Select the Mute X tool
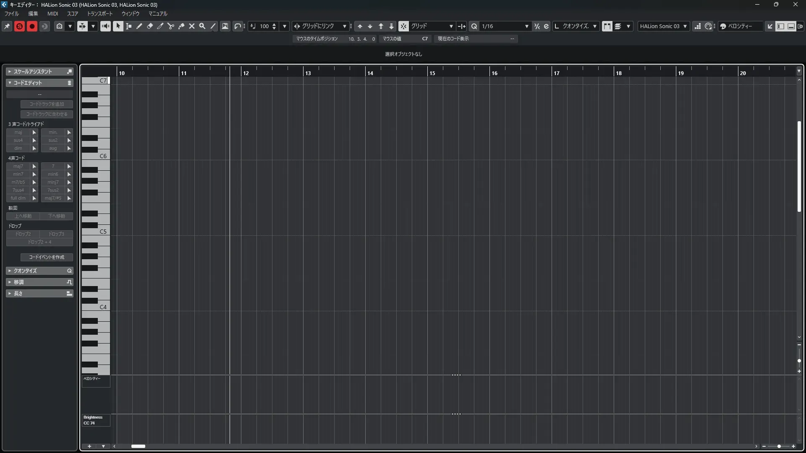 tap(192, 26)
